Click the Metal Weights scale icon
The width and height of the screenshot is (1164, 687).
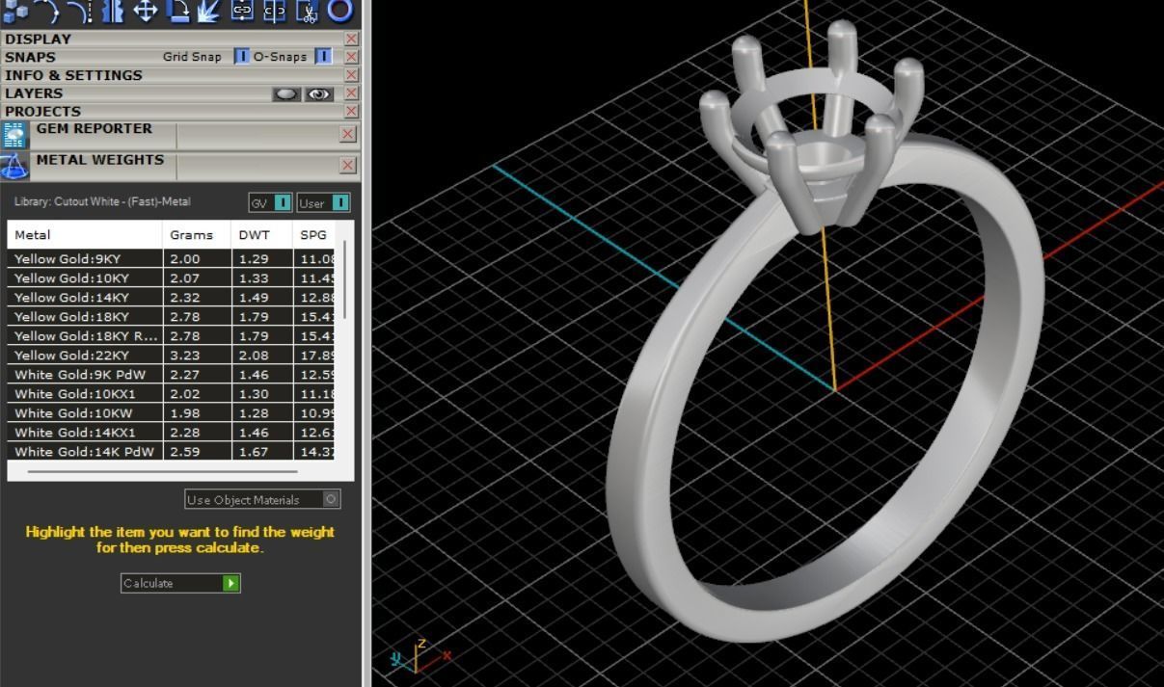click(x=15, y=167)
